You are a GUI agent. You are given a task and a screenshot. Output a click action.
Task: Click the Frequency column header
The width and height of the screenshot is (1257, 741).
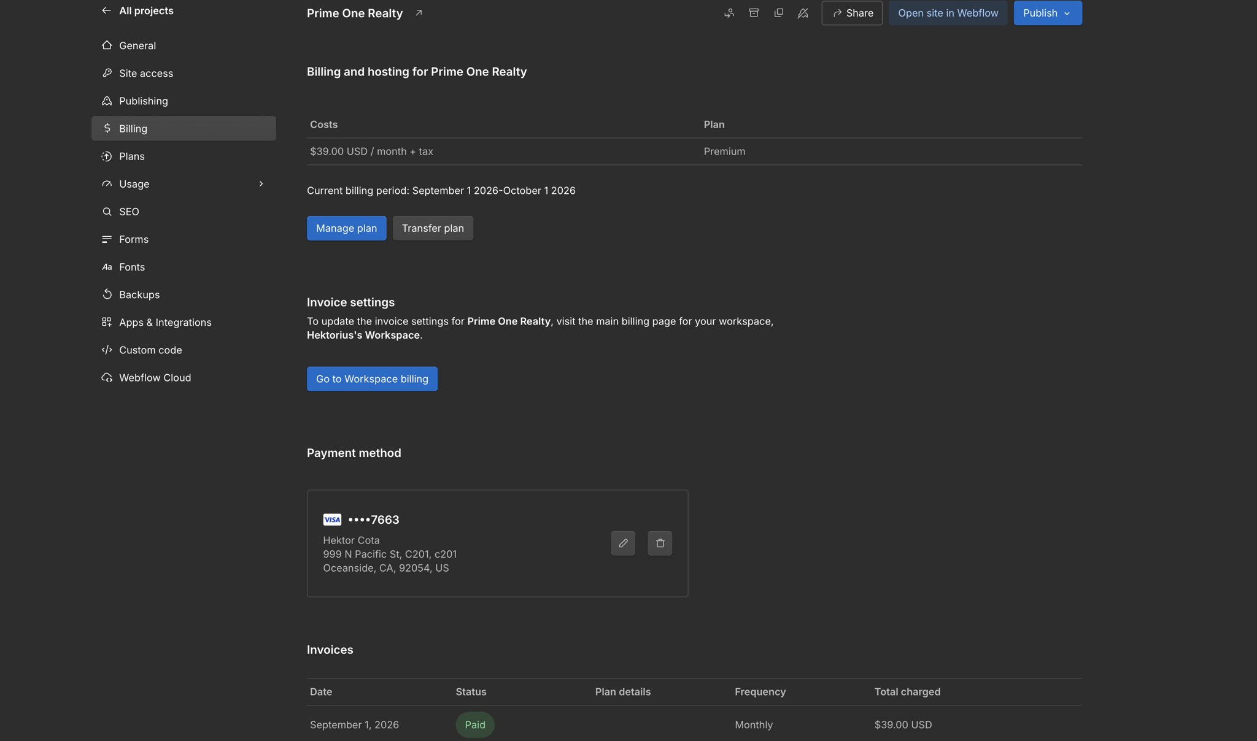760,691
